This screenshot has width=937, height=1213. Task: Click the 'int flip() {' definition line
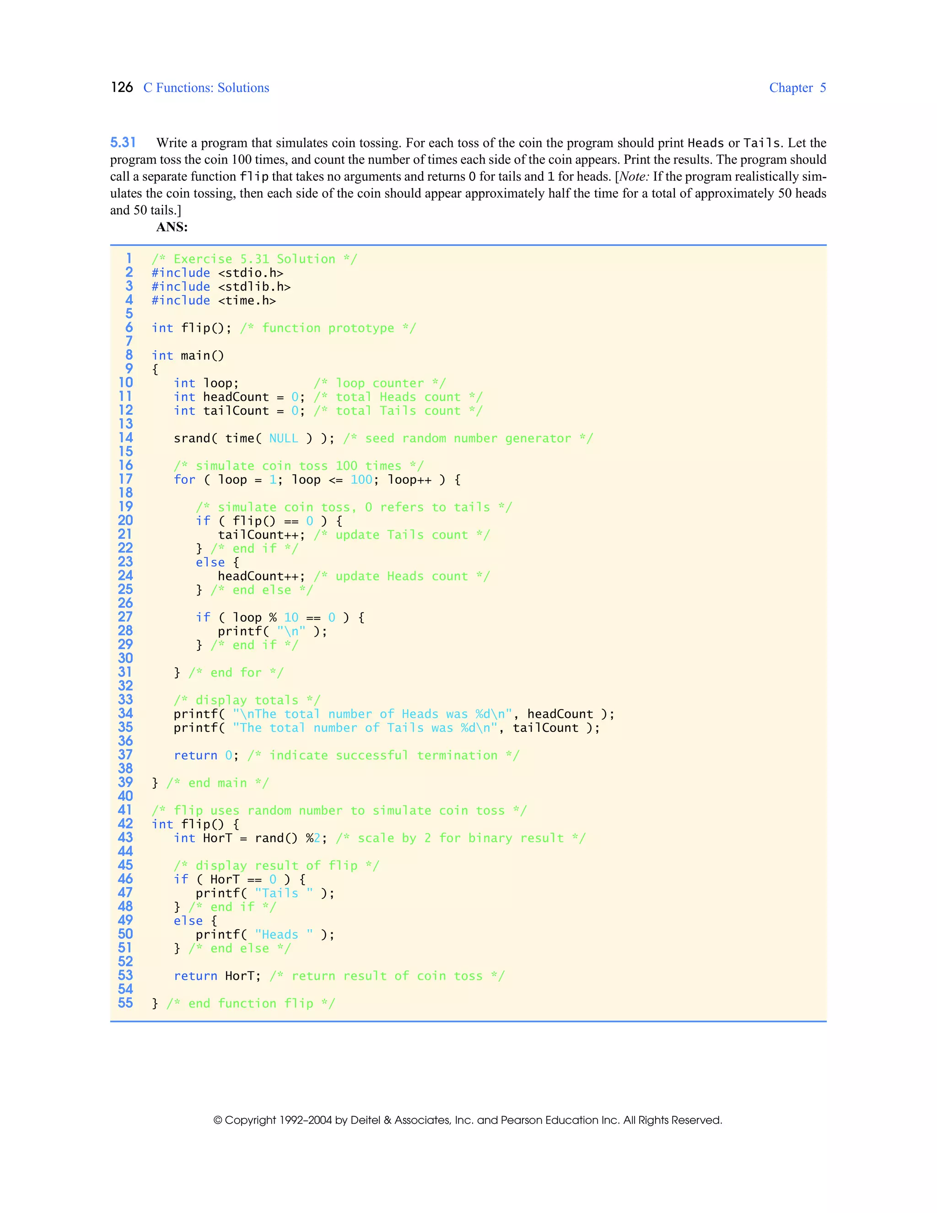coord(195,824)
